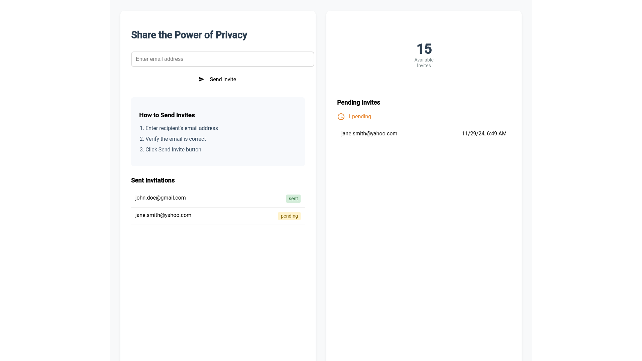642x361 pixels.
Task: Click the How to Send Invites heading
Action: [x=167, y=115]
